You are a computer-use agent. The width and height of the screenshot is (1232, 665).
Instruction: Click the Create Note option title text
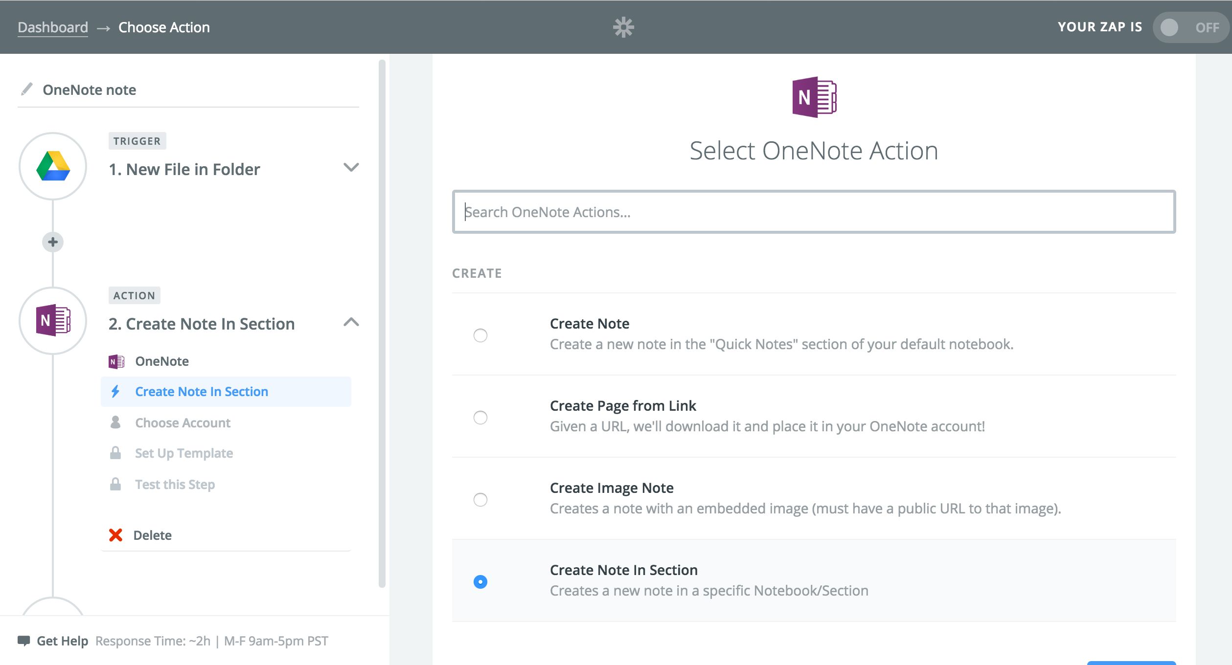[x=590, y=323]
